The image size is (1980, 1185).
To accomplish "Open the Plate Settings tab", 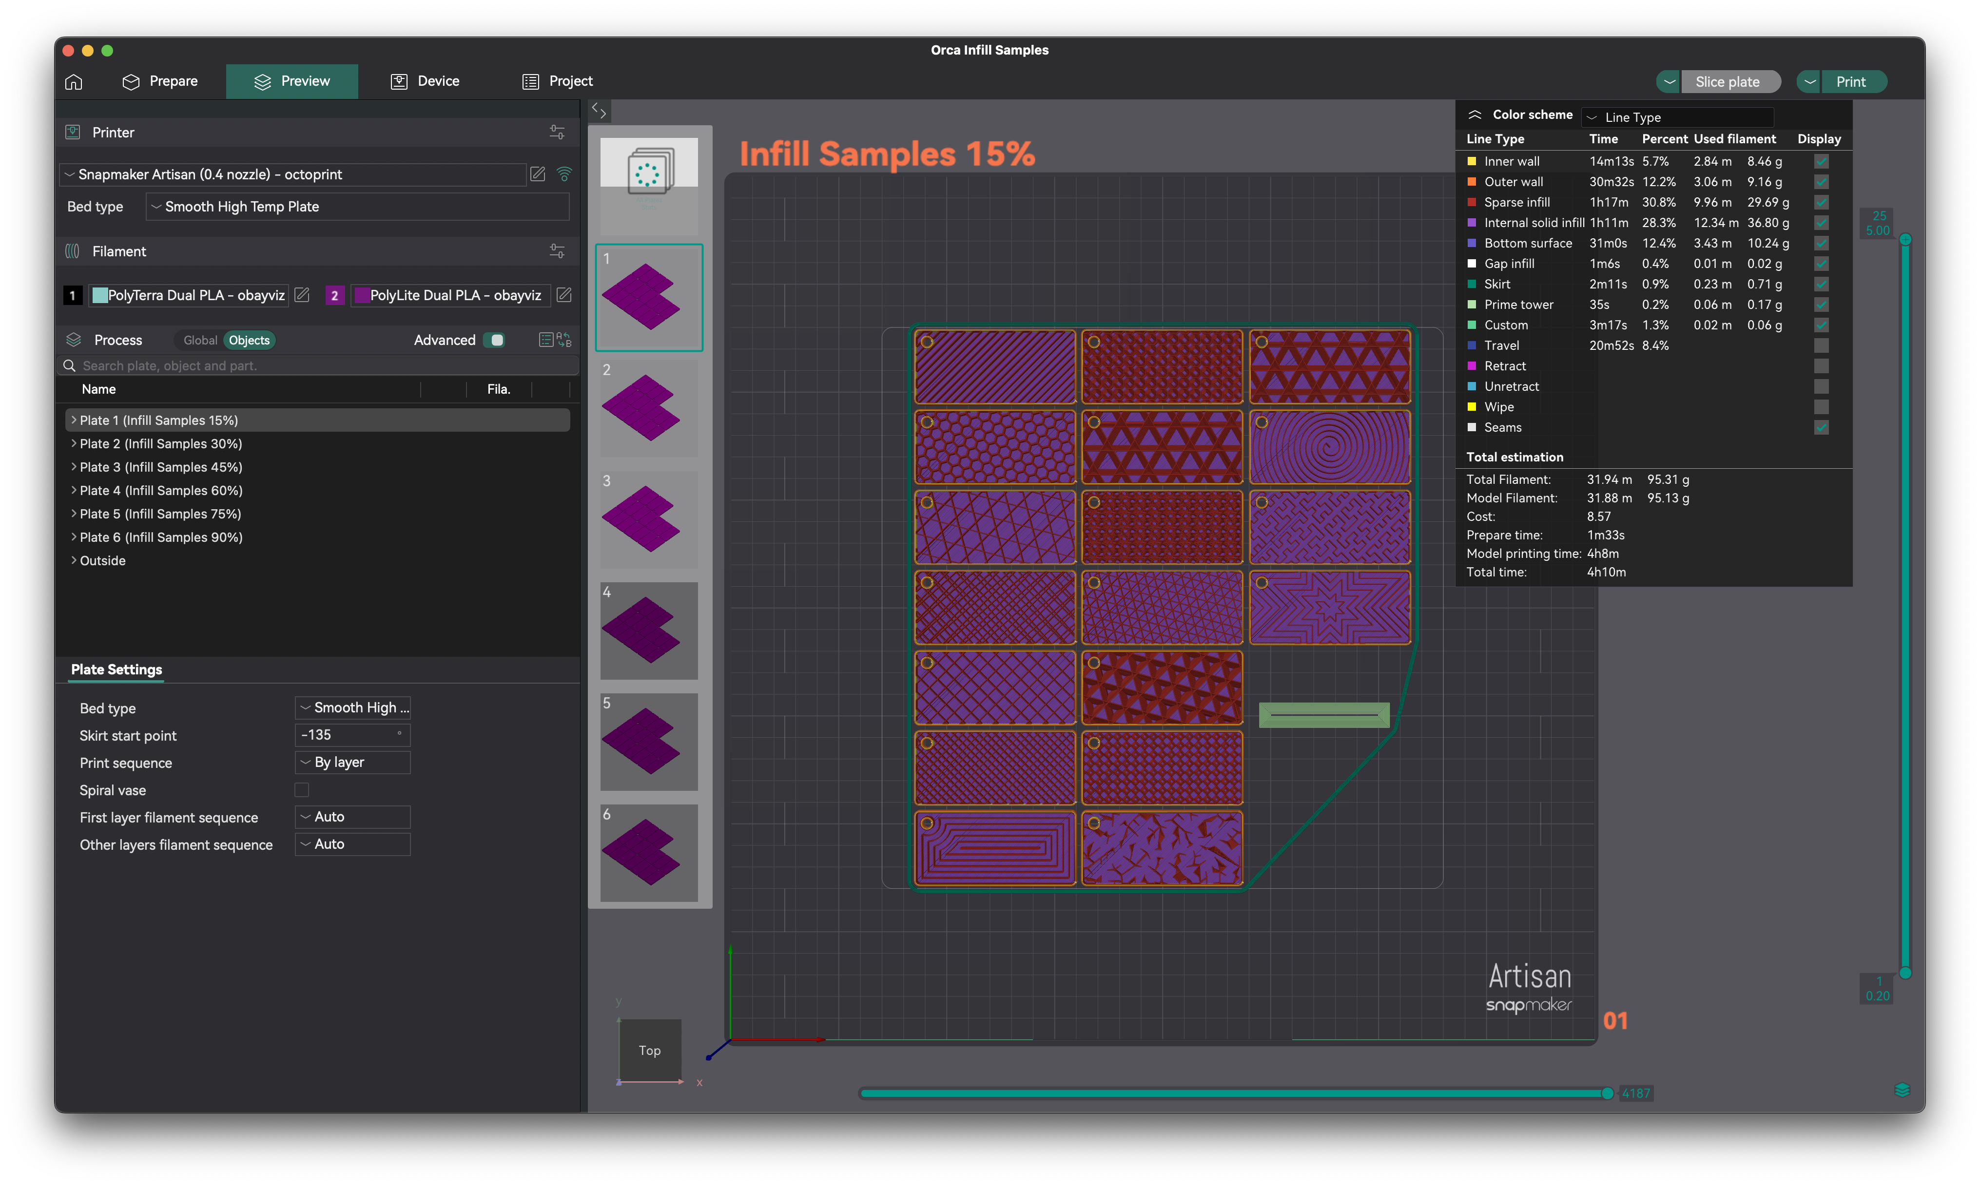I will (116, 669).
